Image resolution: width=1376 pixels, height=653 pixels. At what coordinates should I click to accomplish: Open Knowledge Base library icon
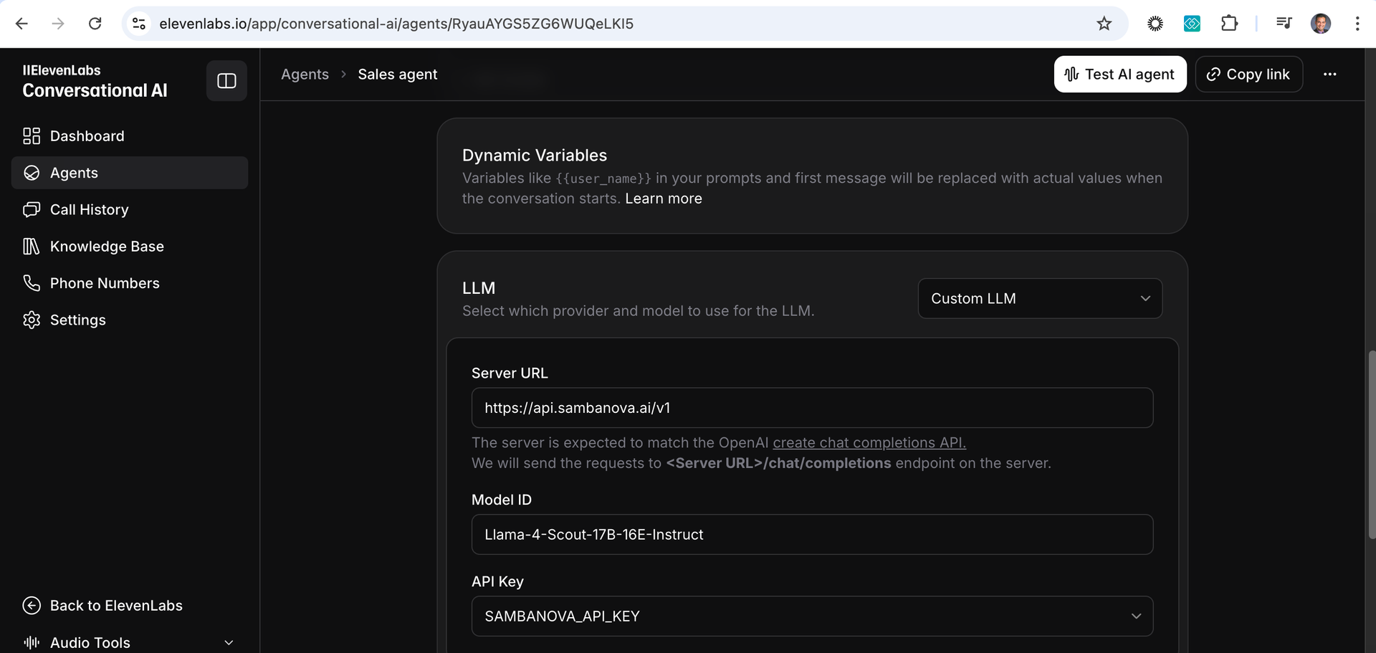coord(32,247)
